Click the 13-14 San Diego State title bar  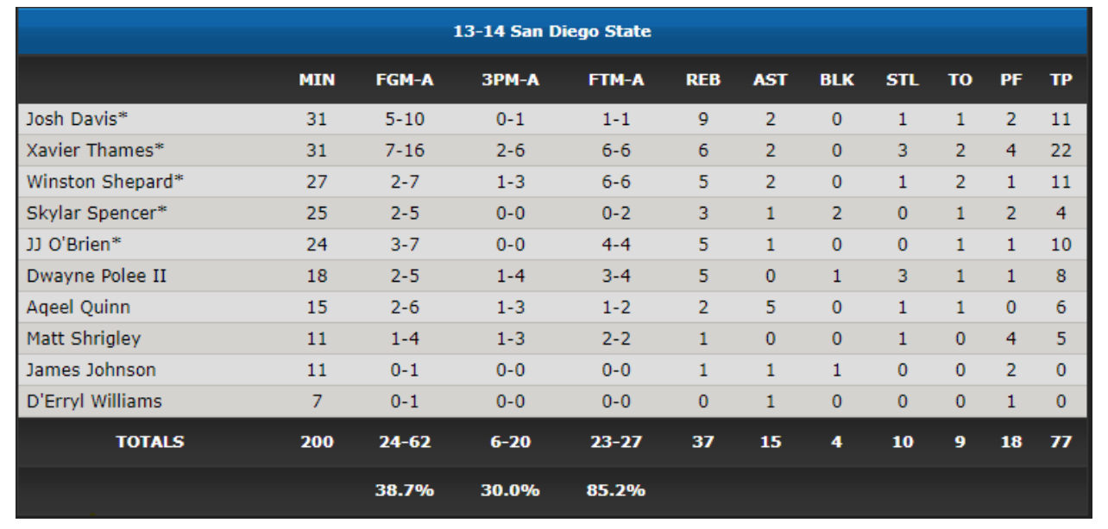coord(552,32)
